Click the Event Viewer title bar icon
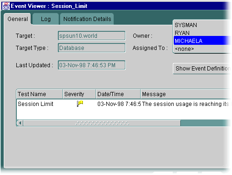Viewport: 232px width, 175px height. click(6, 6)
